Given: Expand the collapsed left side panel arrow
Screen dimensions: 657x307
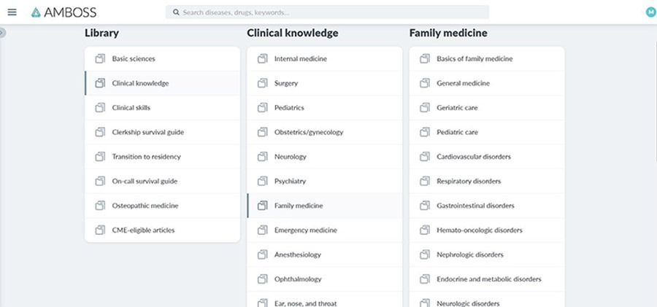Looking at the screenshot, I should [3, 32].
